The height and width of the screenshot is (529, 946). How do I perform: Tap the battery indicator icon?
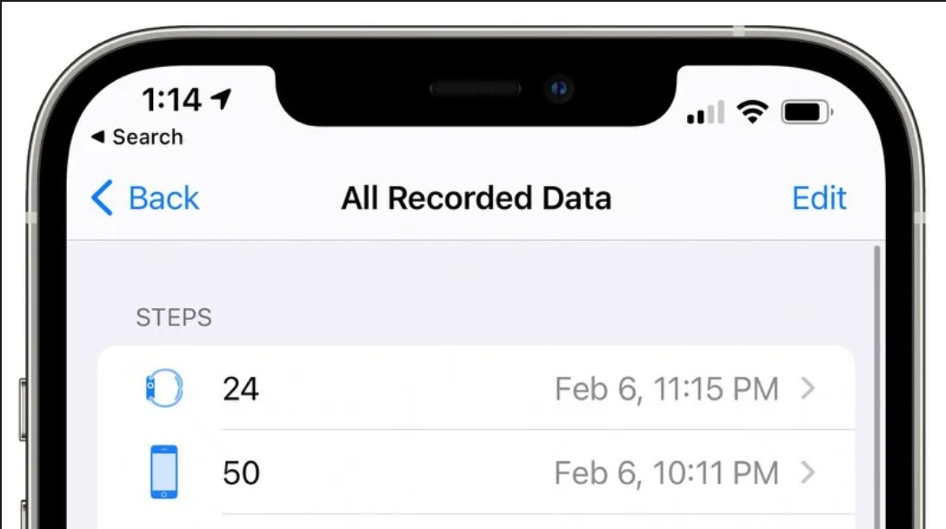pyautogui.click(x=807, y=112)
